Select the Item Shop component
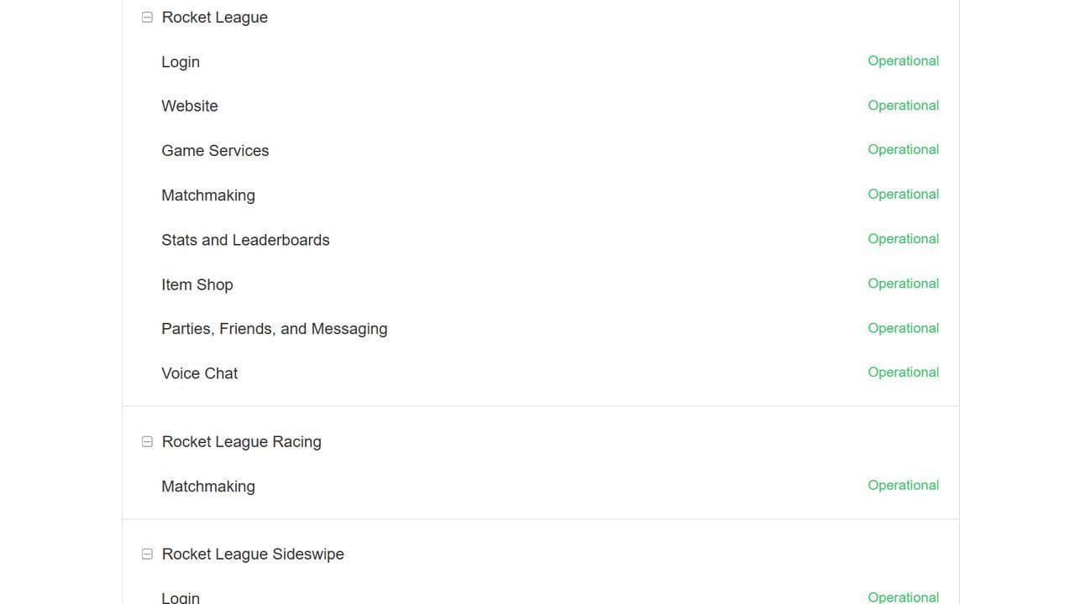The image size is (1075, 604). click(x=197, y=284)
